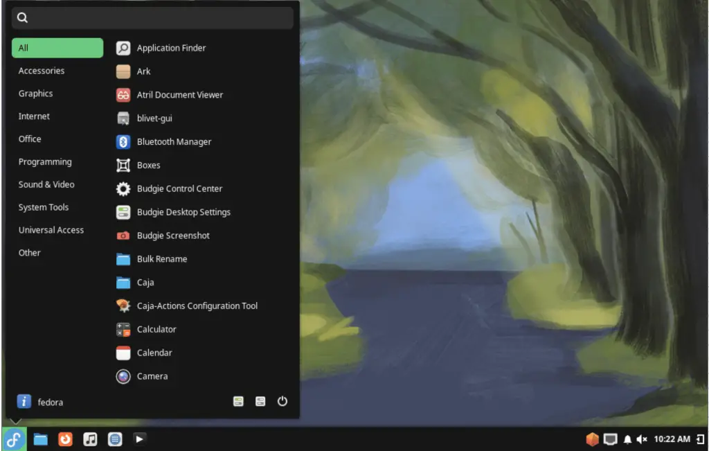Click the Caja-Actions Configuration Tool icon
This screenshot has height=451, width=709.
tap(123, 306)
